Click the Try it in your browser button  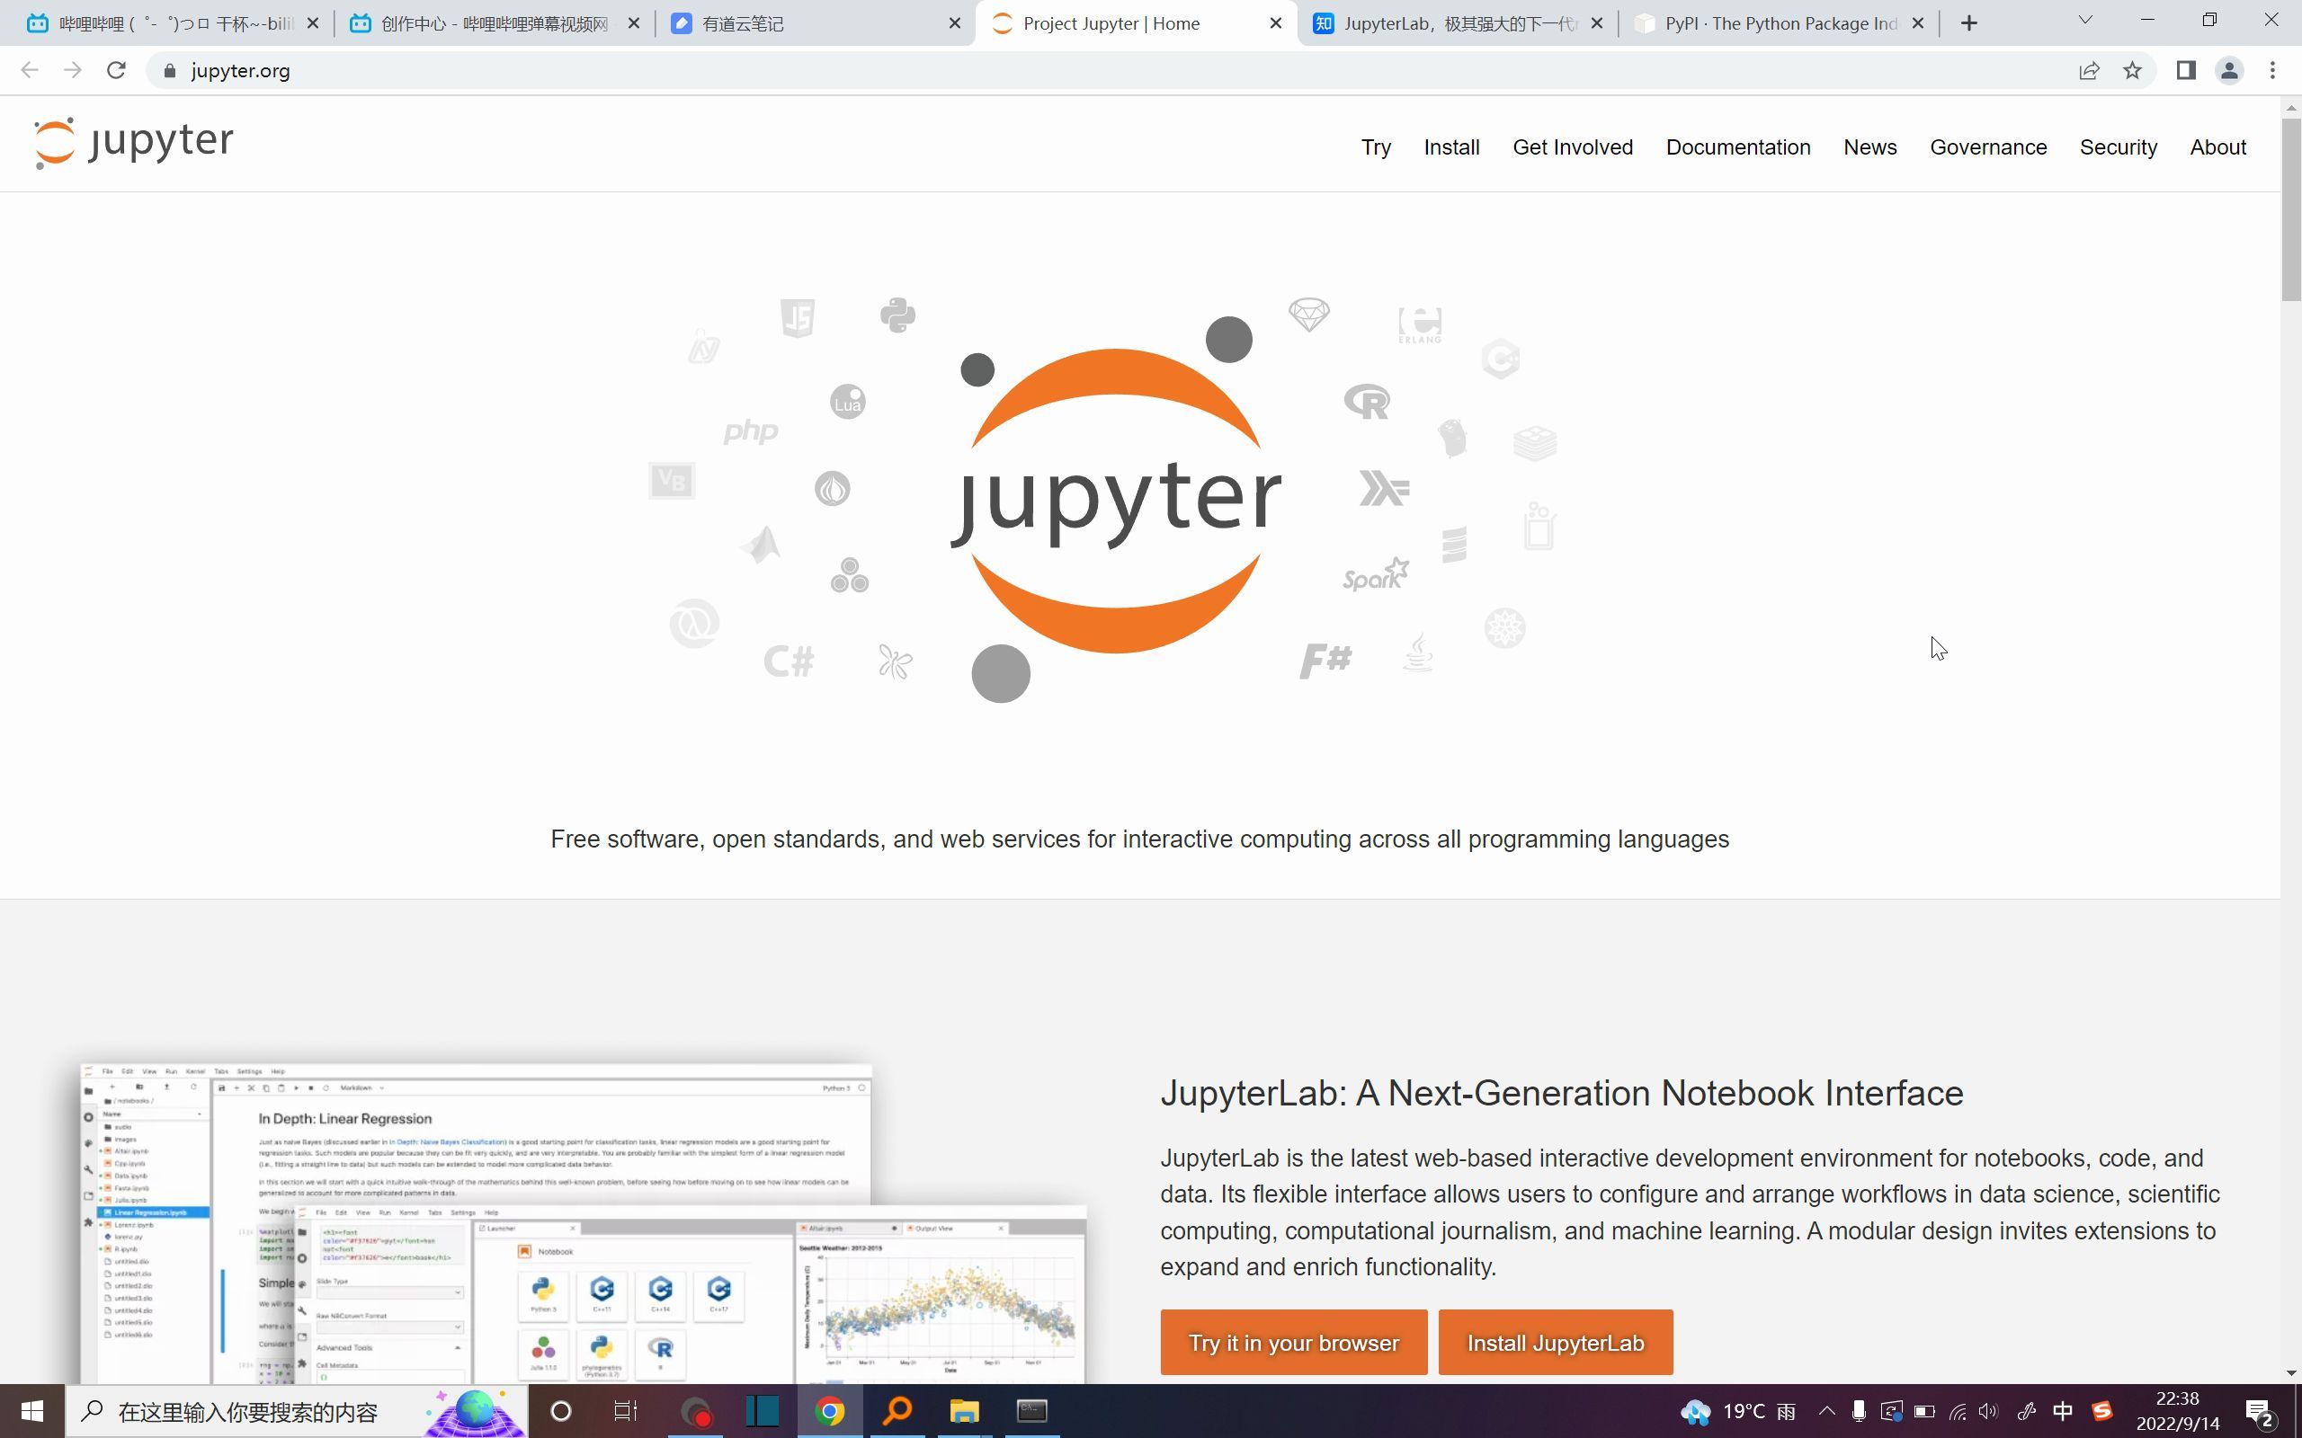click(x=1293, y=1342)
